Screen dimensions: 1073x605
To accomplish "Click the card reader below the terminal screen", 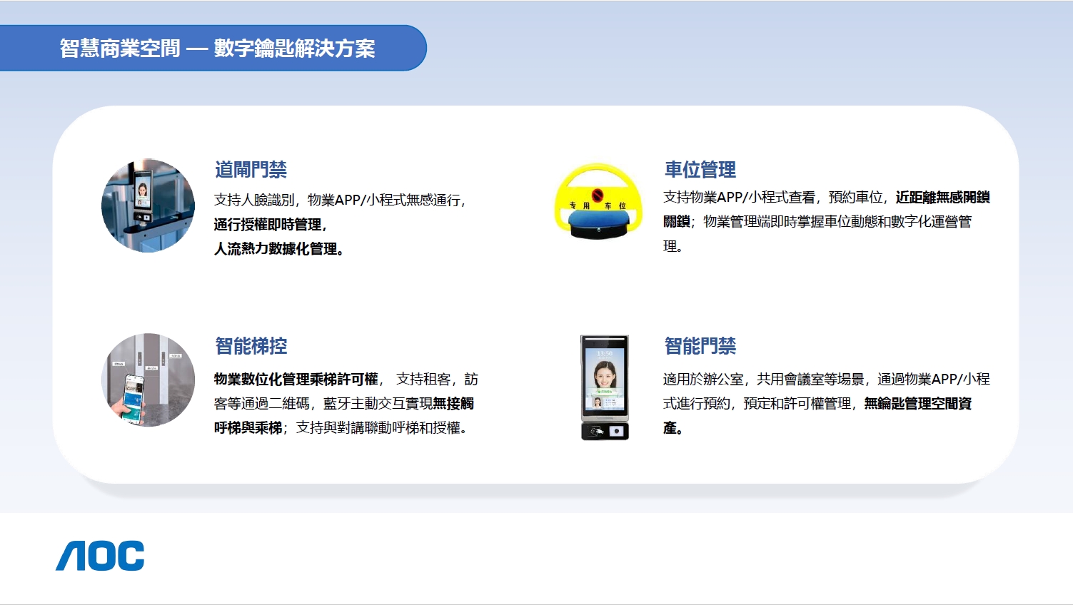I will point(605,431).
